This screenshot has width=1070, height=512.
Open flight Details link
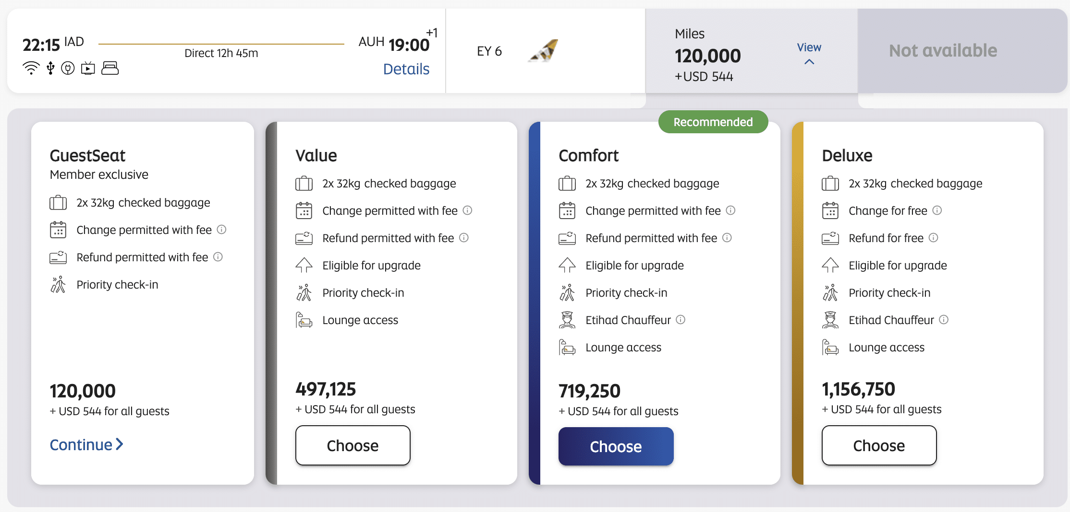406,69
